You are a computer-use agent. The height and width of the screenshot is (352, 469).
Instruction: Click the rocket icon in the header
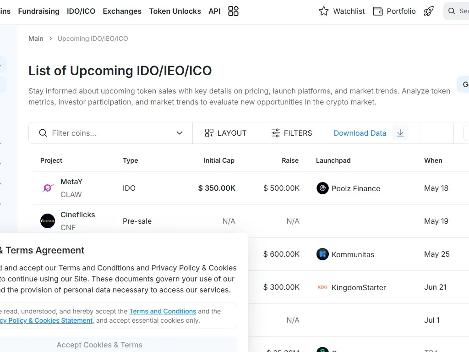click(429, 11)
